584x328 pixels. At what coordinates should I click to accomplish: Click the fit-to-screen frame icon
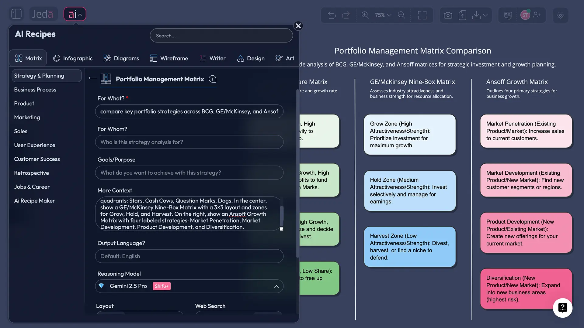(x=422, y=15)
